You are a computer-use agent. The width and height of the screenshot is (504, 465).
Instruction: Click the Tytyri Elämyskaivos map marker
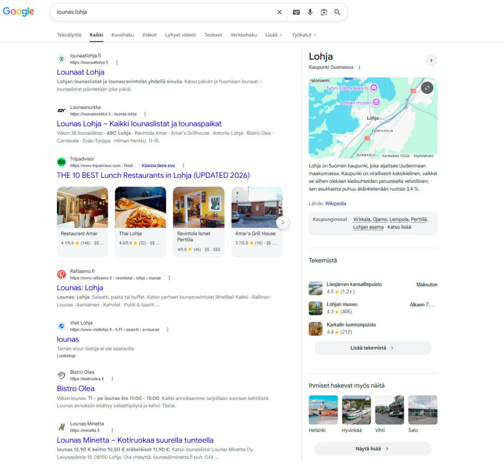374,88
